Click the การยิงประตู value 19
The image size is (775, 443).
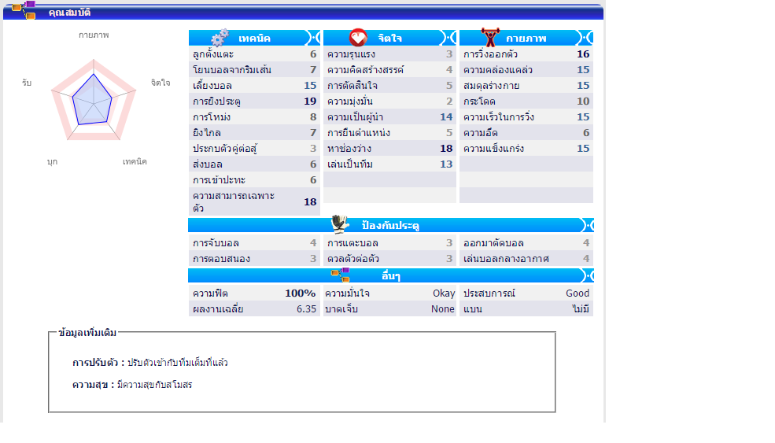(310, 102)
